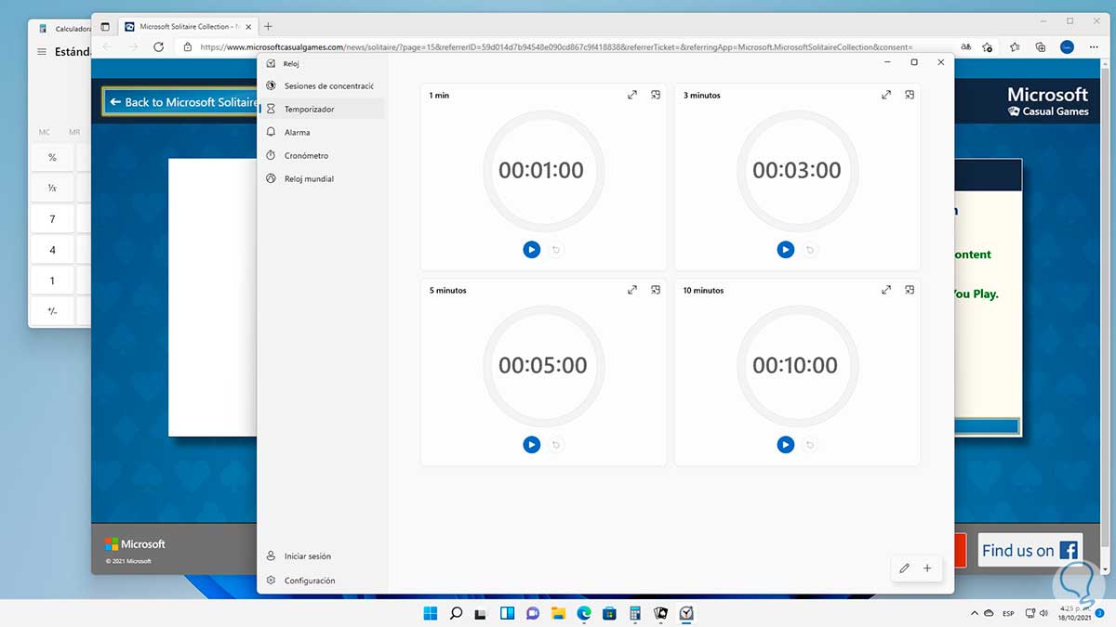Click the 1/x key in Calculator

(52, 188)
